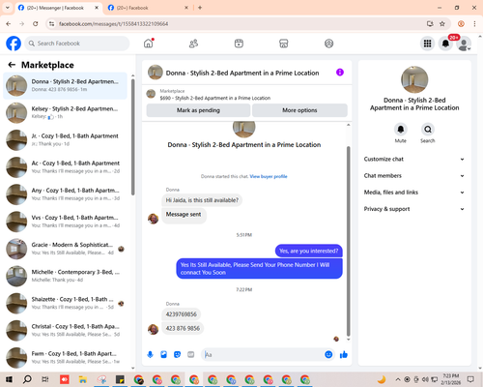Viewport: 483px width, 387px height.
Task: Send a thumbs-up like in chat
Action: point(344,355)
